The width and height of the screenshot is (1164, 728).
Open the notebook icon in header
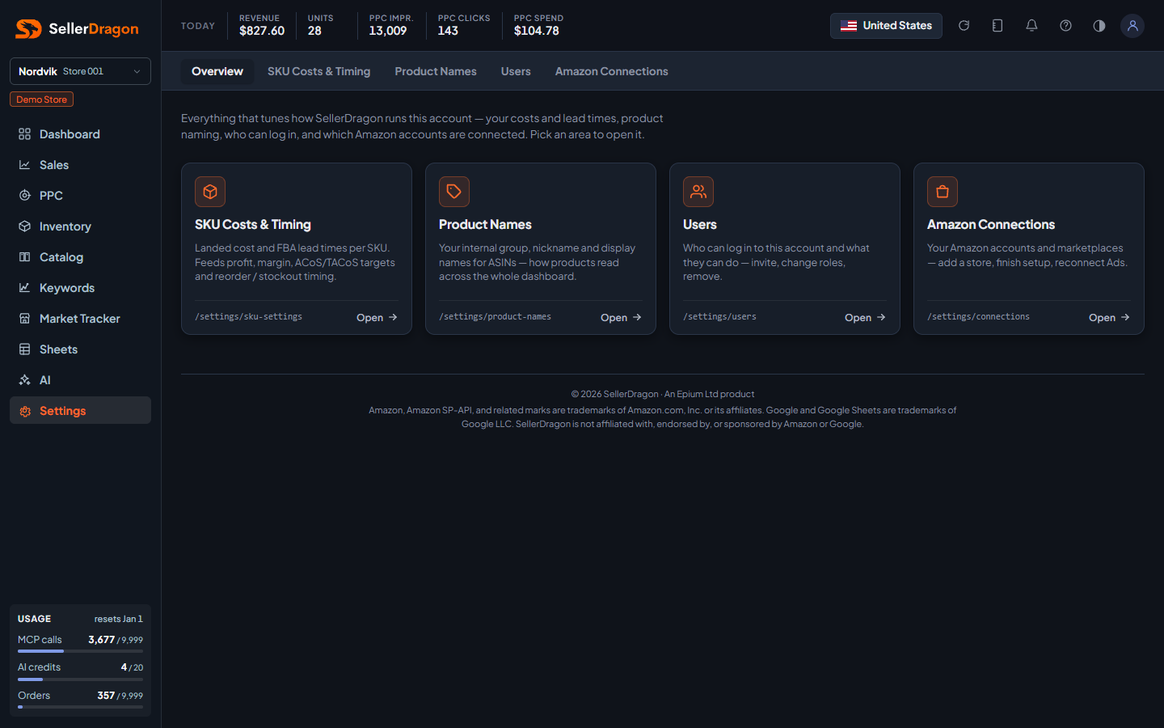[x=997, y=26]
